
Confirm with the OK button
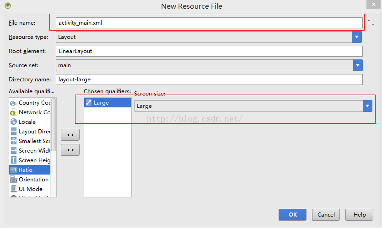[293, 215]
